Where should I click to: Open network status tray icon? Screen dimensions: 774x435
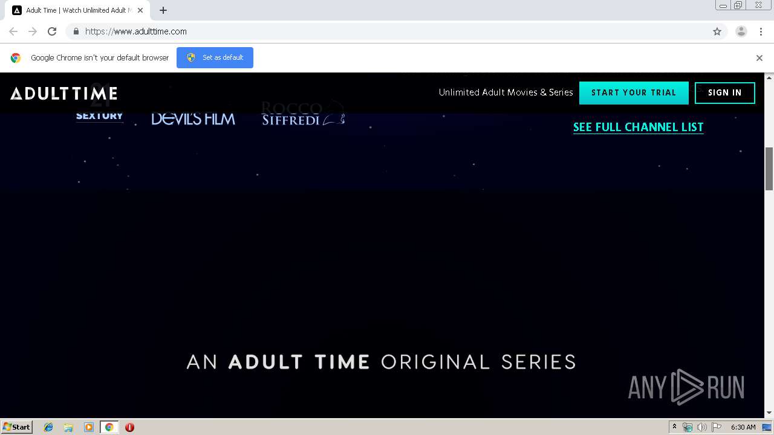click(x=688, y=427)
